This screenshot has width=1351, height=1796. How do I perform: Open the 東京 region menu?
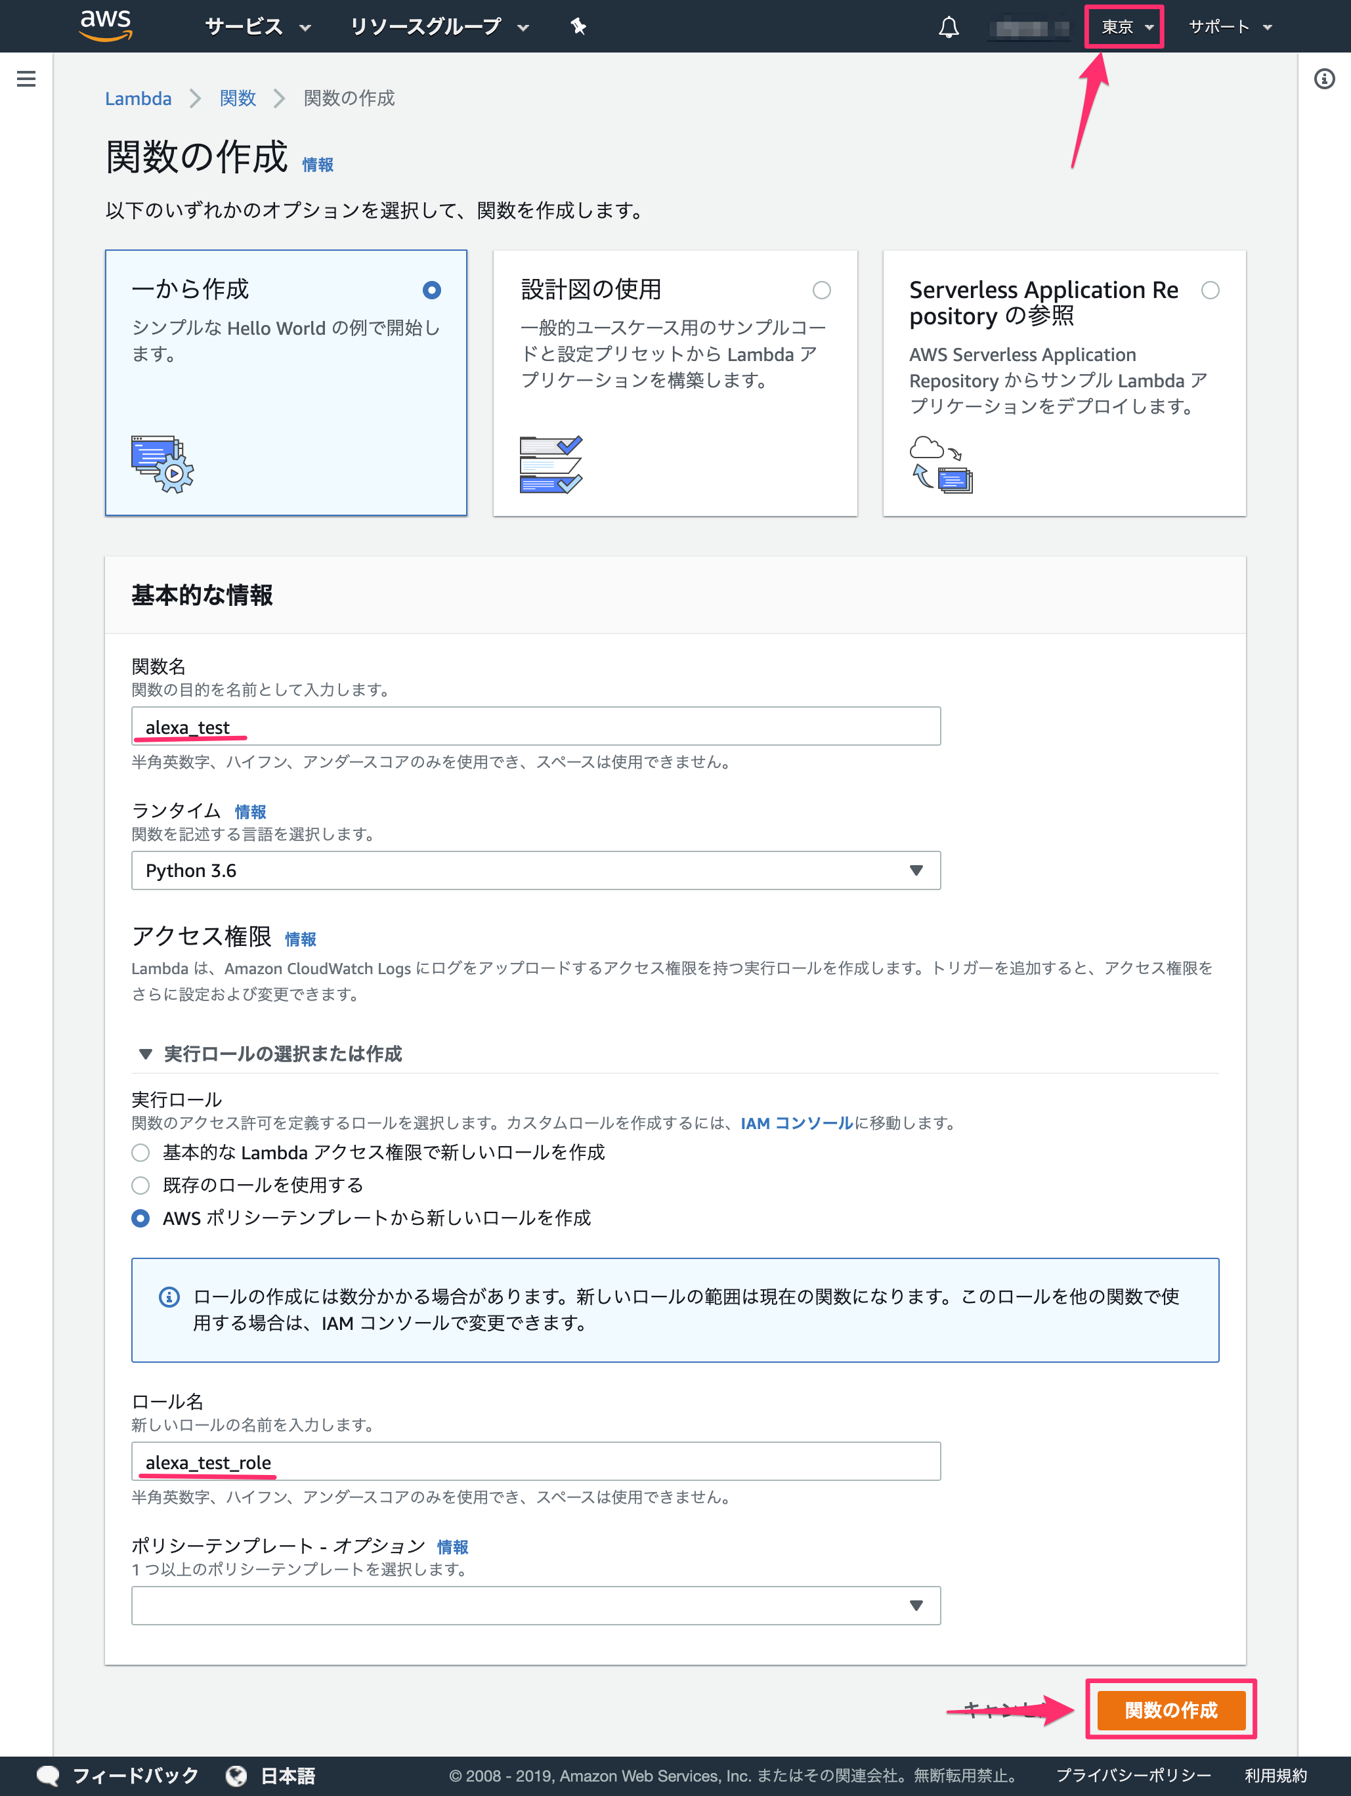[x=1125, y=27]
